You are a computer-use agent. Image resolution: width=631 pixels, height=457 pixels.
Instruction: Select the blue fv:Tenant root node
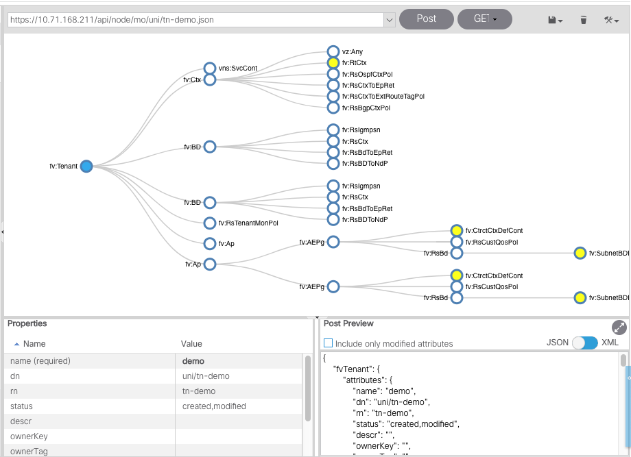86,166
